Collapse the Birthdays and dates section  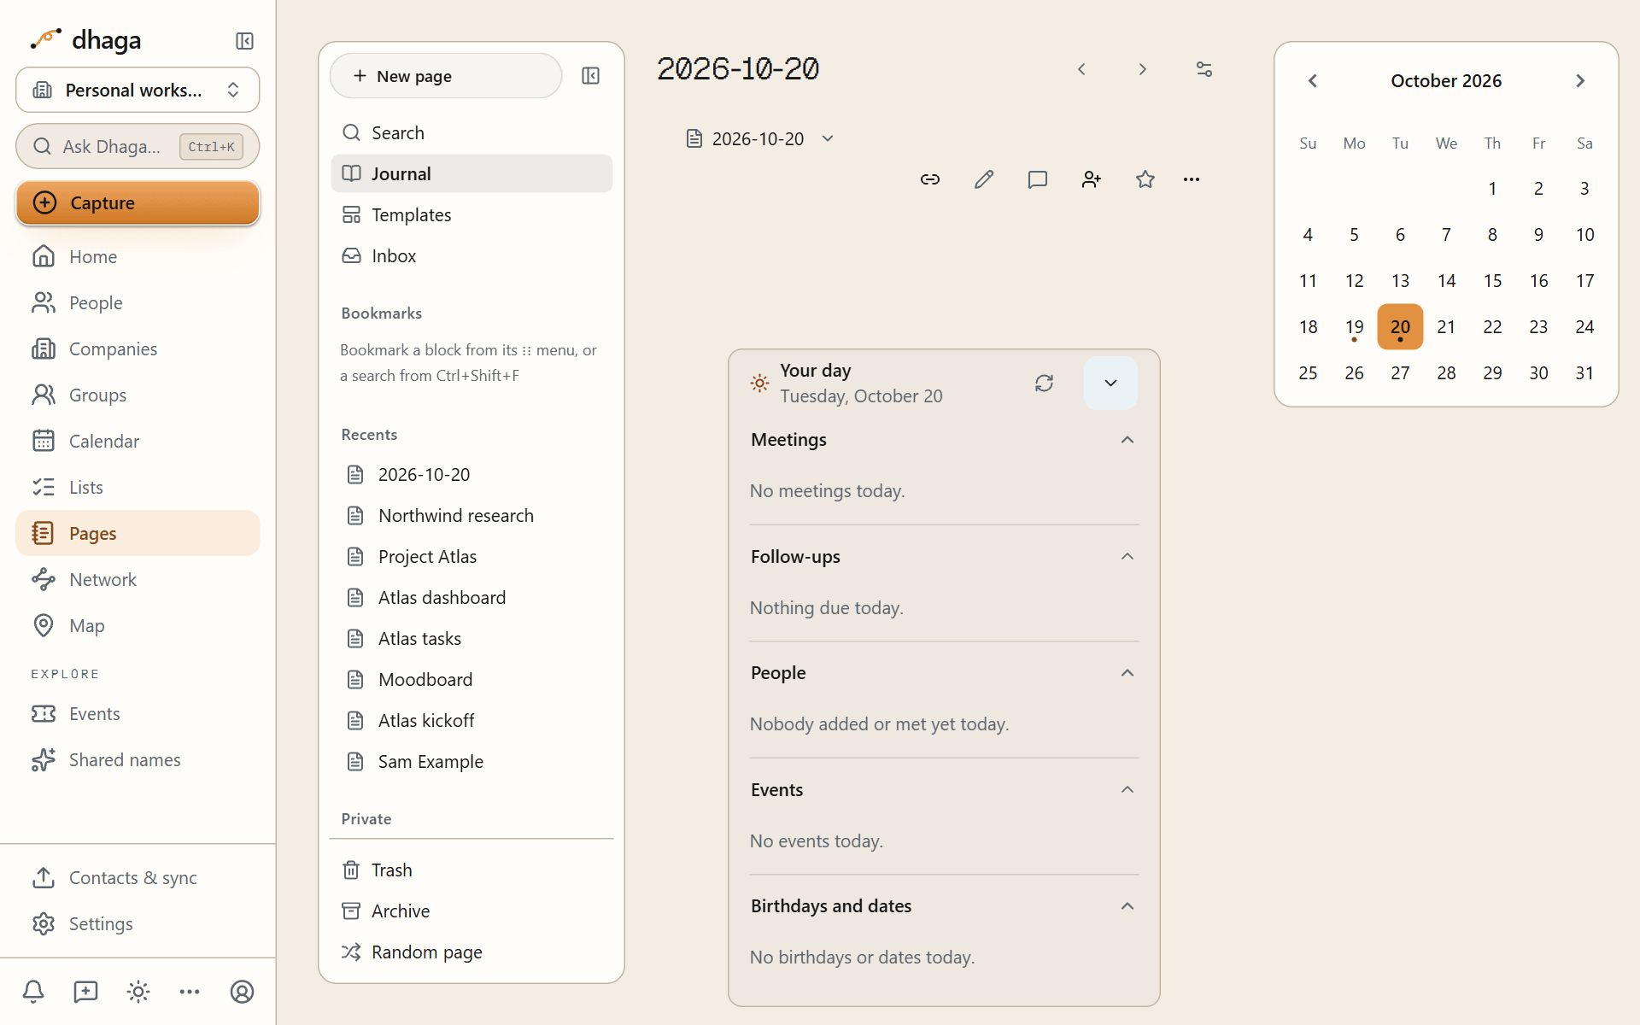[1127, 906]
